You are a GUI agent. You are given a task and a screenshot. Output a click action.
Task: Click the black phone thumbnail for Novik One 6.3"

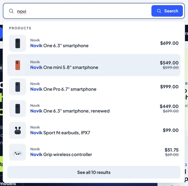click(18, 43)
